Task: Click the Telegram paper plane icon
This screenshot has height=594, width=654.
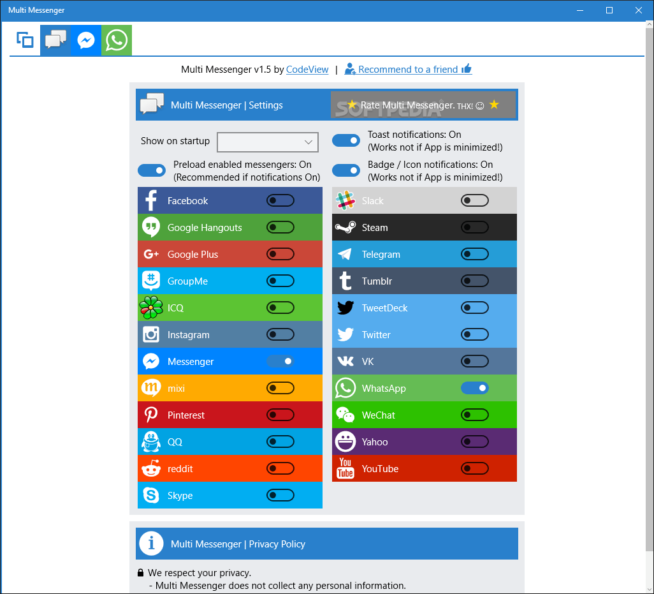Action: (x=345, y=254)
